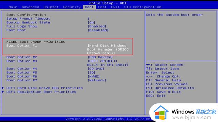
Task: Select the Fast Boot setting label
Action: 16,30
